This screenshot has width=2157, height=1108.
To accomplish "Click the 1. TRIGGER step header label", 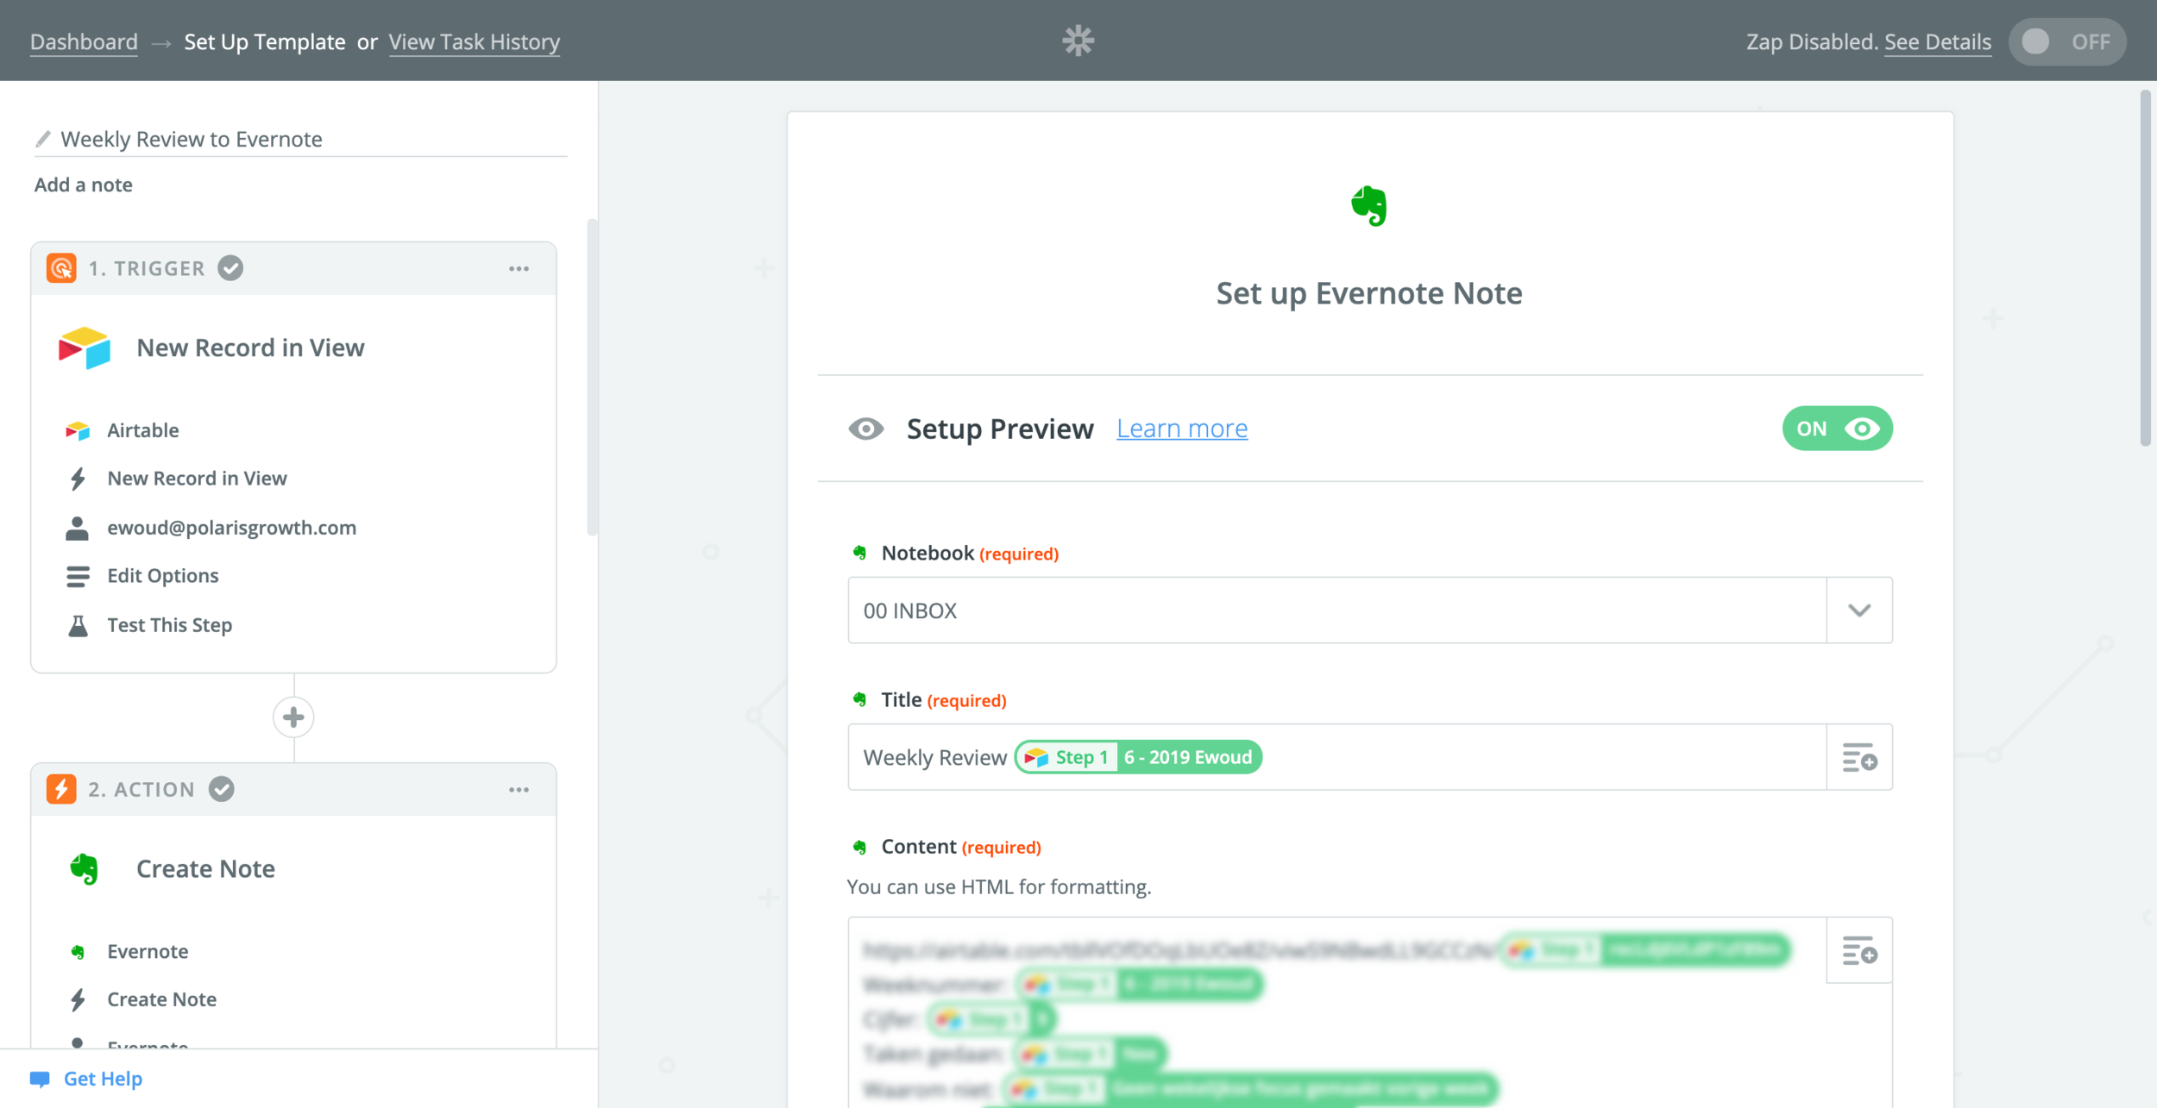I will pos(147,269).
